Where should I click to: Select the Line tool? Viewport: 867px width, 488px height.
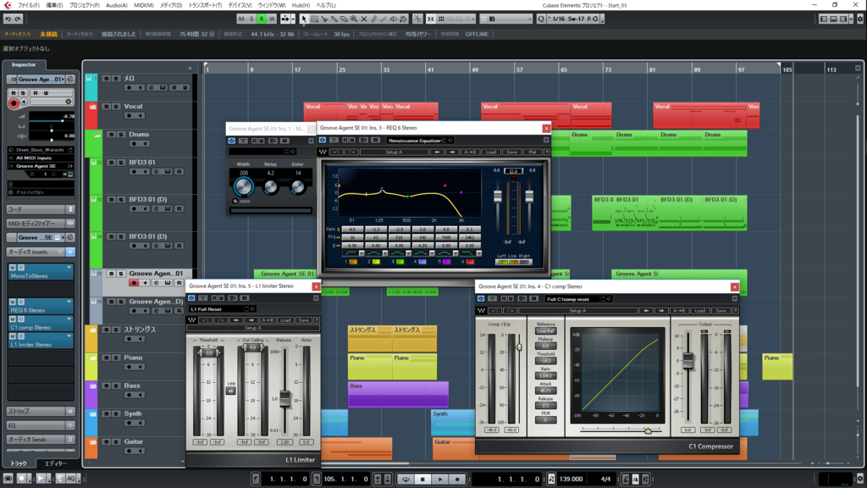tap(384, 19)
